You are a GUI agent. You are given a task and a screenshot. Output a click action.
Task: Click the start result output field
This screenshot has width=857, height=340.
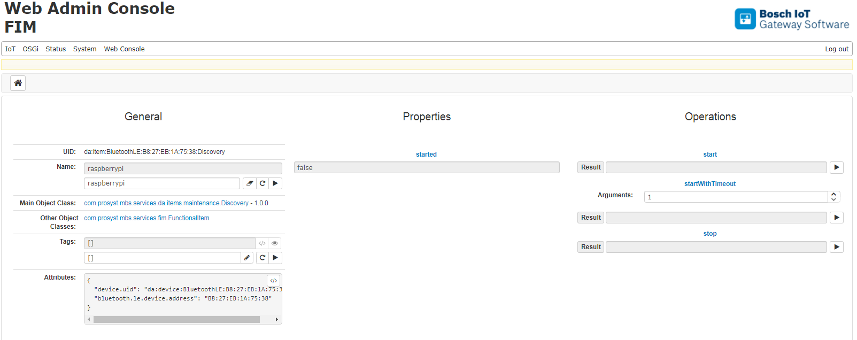[x=716, y=167]
